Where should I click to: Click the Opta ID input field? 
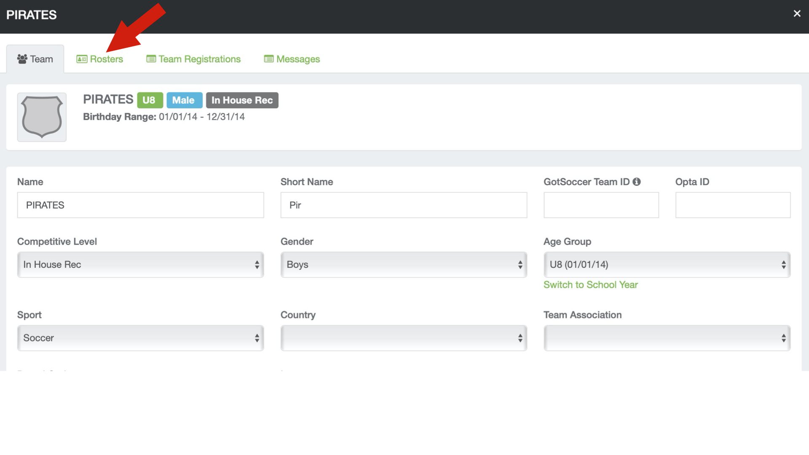tap(732, 205)
